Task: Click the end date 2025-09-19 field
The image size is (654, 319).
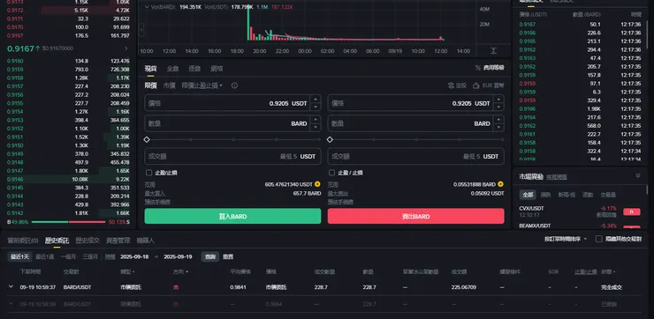Action: point(179,256)
